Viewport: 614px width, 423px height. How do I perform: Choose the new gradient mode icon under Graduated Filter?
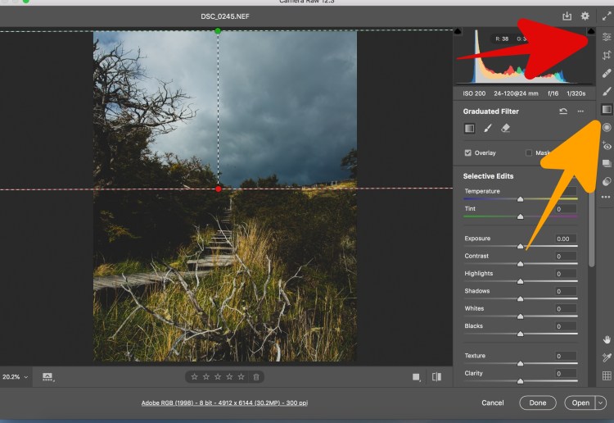tap(470, 128)
